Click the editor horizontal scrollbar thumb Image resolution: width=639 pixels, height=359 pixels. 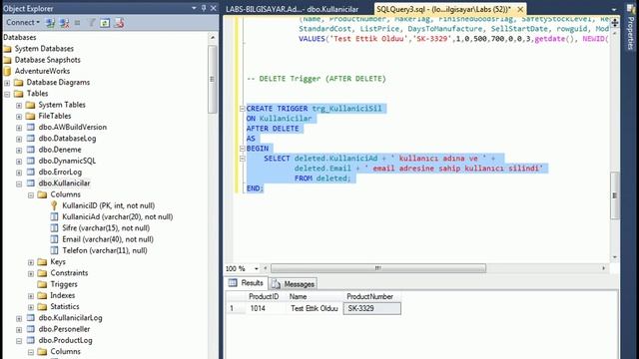point(378,268)
